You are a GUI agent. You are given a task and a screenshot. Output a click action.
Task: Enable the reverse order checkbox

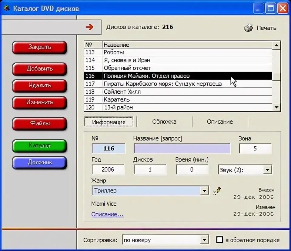[x=219, y=240]
